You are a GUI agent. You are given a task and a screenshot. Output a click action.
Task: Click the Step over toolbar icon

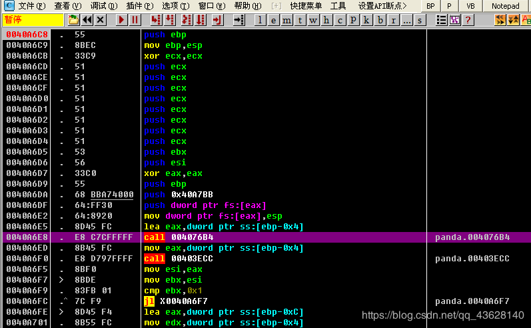[170, 20]
